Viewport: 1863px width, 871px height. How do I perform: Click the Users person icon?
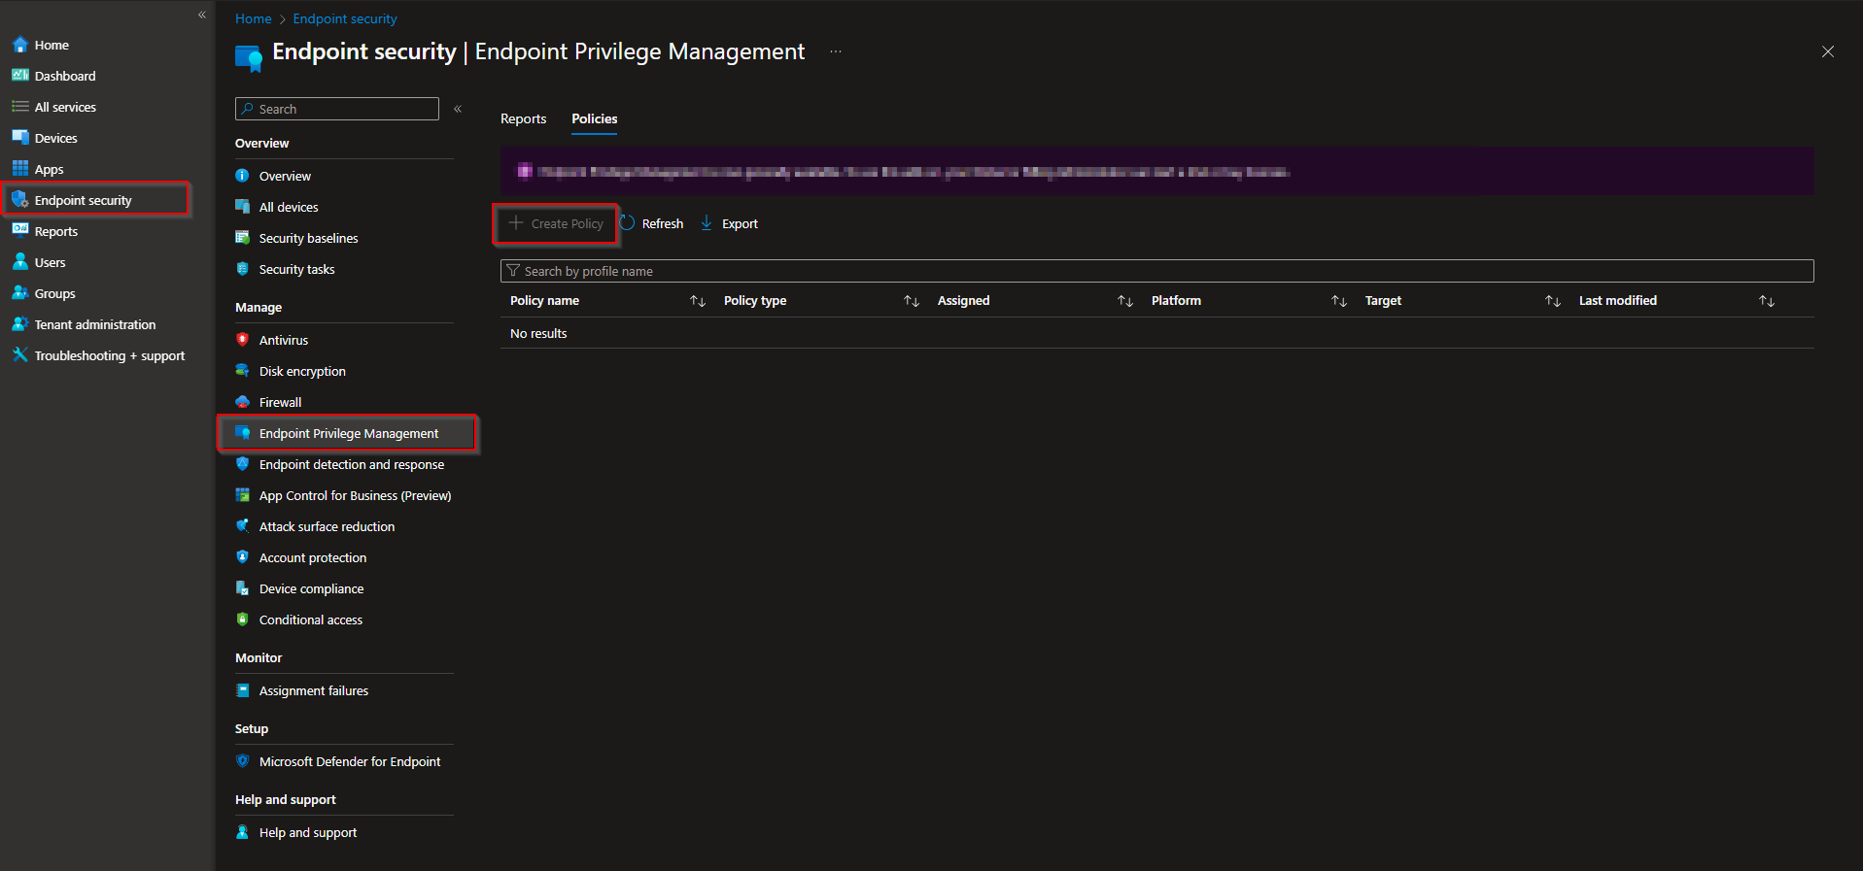click(x=19, y=262)
